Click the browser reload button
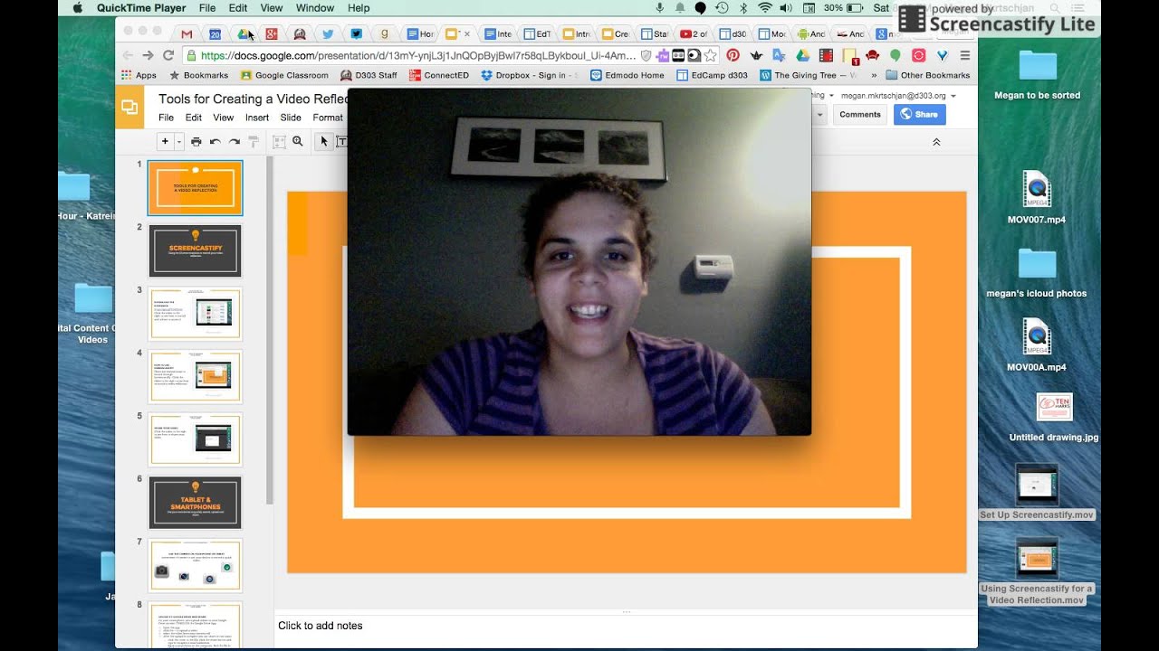Screen dimensions: 1159x651 tap(168, 55)
